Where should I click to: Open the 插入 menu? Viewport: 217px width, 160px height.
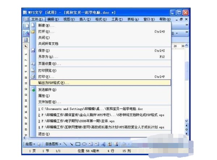85,19
